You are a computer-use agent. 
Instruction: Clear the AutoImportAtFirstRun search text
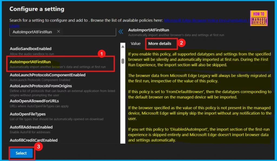coord(58,31)
